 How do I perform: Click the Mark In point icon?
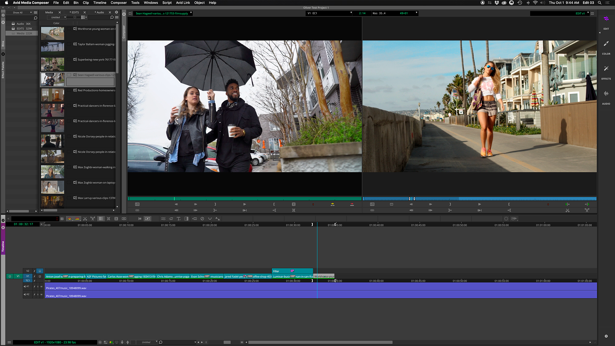click(x=274, y=205)
